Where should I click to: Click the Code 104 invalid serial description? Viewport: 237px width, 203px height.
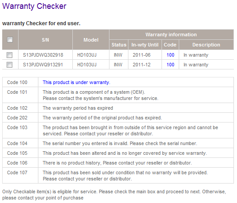[x=120, y=143]
